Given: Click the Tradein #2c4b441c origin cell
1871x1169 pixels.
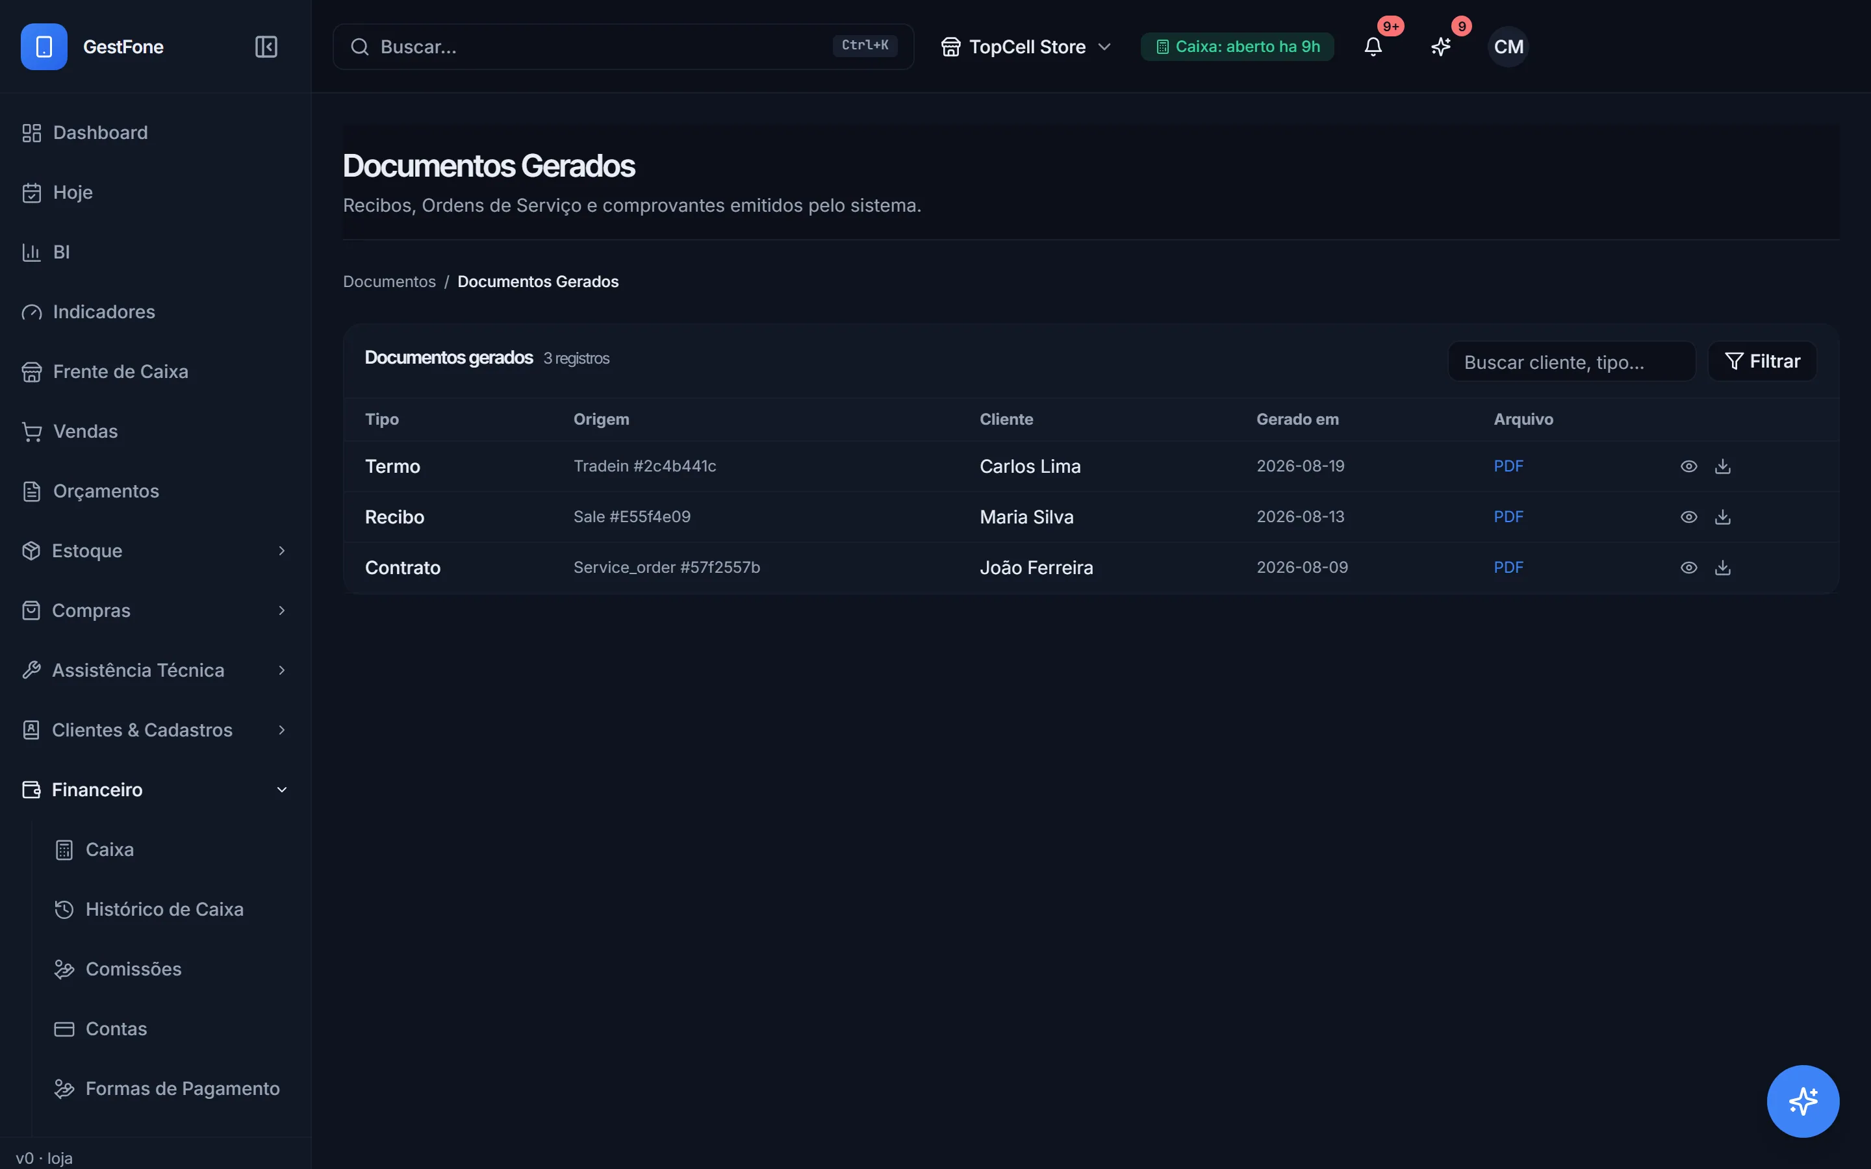Looking at the screenshot, I should coord(645,466).
